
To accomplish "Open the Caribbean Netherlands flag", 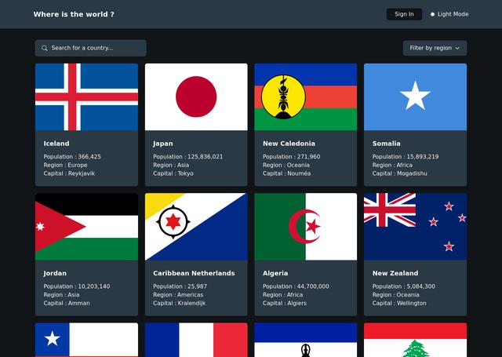I will tap(196, 227).
